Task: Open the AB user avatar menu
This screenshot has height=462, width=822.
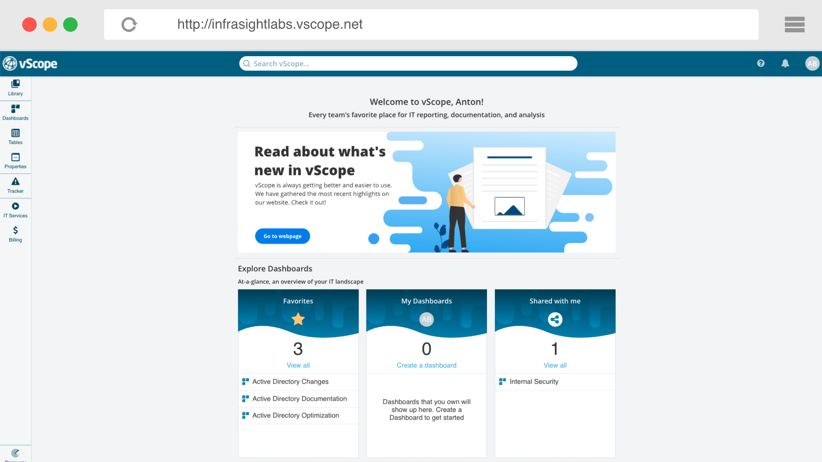Action: pyautogui.click(x=812, y=63)
